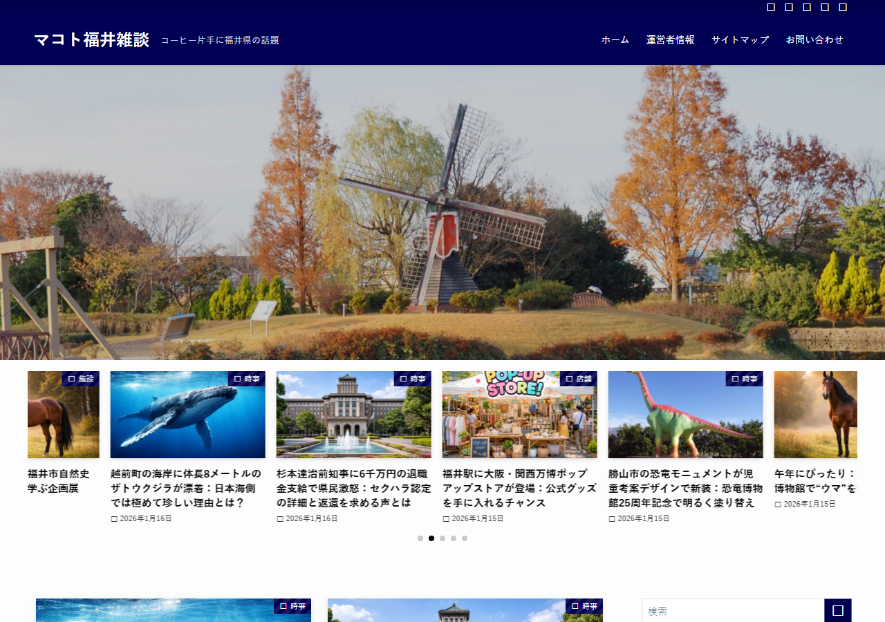Select the 施設 tag on leftmost horse card
The image size is (885, 622).
(81, 379)
